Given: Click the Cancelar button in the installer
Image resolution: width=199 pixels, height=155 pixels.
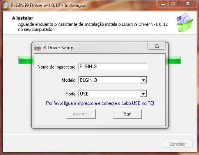Looking at the screenshot, I should pyautogui.click(x=178, y=144).
